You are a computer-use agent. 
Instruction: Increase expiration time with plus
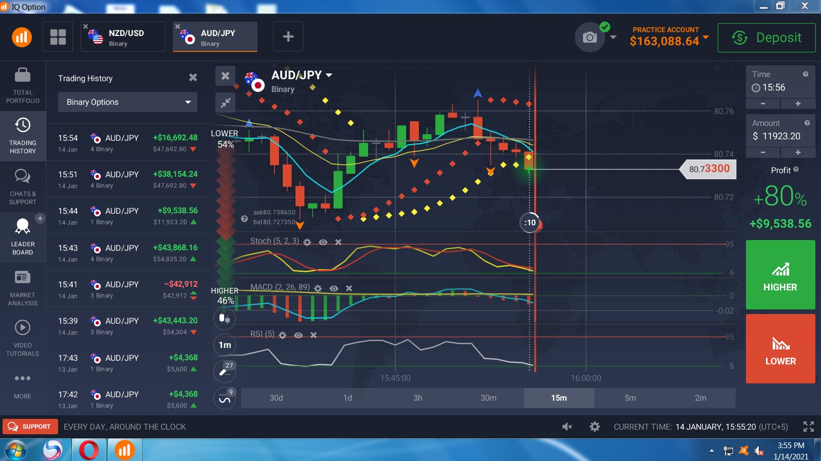coord(798,103)
